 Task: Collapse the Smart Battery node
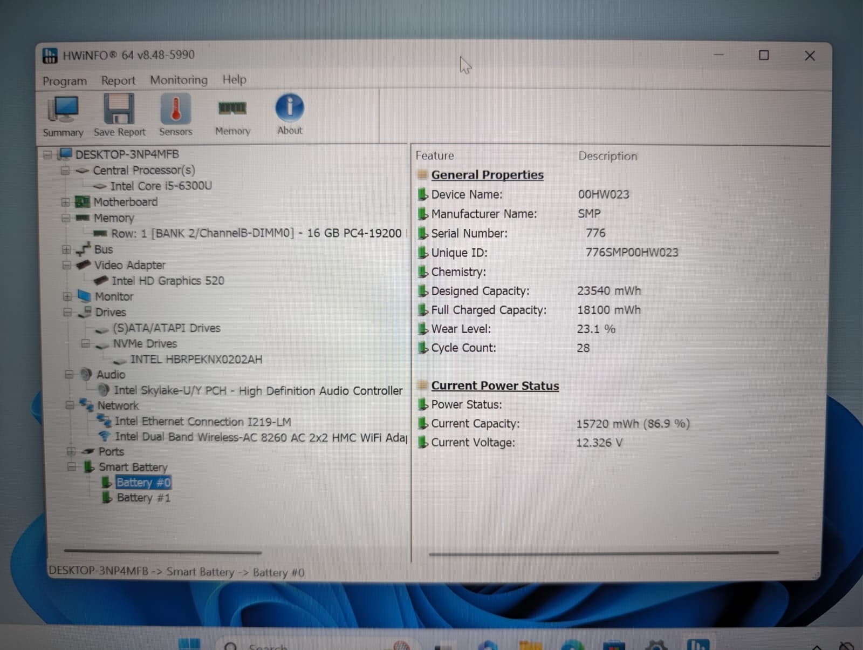(71, 466)
